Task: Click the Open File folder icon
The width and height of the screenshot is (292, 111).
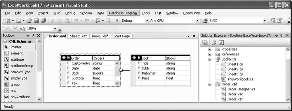Action: pos(29,21)
